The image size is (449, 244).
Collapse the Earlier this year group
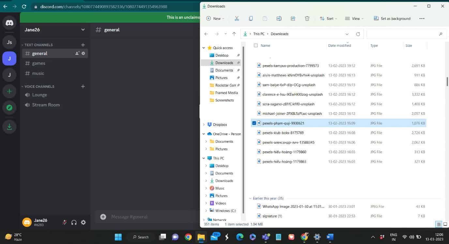[x=250, y=198]
